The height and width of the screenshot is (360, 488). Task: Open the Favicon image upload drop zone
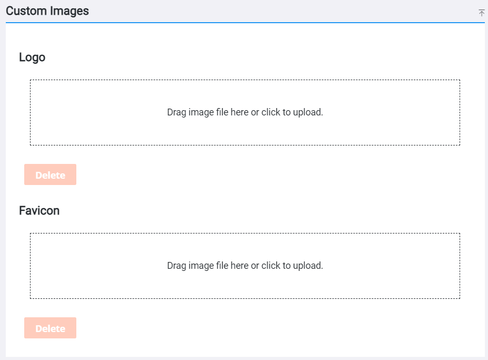pyautogui.click(x=245, y=266)
